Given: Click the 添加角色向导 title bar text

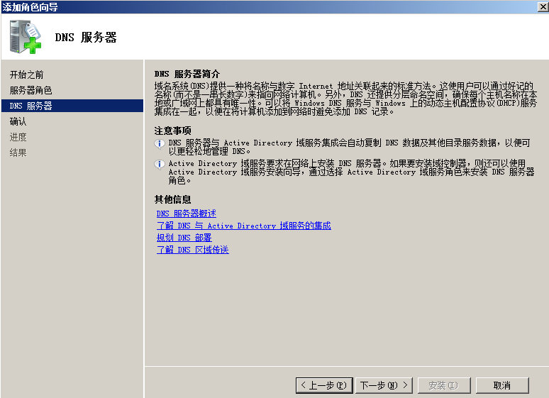Looking at the screenshot, I should tap(30, 6).
